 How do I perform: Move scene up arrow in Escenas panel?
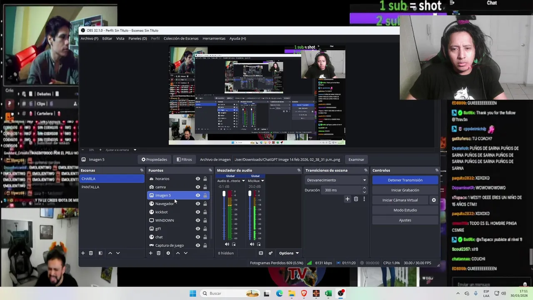click(110, 253)
